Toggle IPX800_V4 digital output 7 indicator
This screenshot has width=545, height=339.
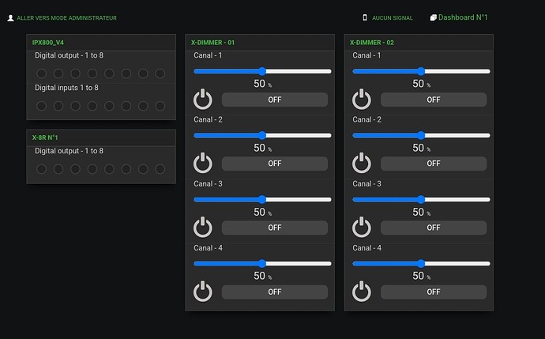tap(143, 73)
